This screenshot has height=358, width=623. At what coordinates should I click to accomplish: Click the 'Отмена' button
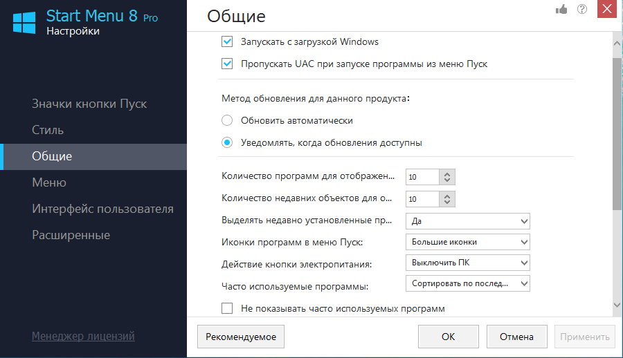click(516, 337)
